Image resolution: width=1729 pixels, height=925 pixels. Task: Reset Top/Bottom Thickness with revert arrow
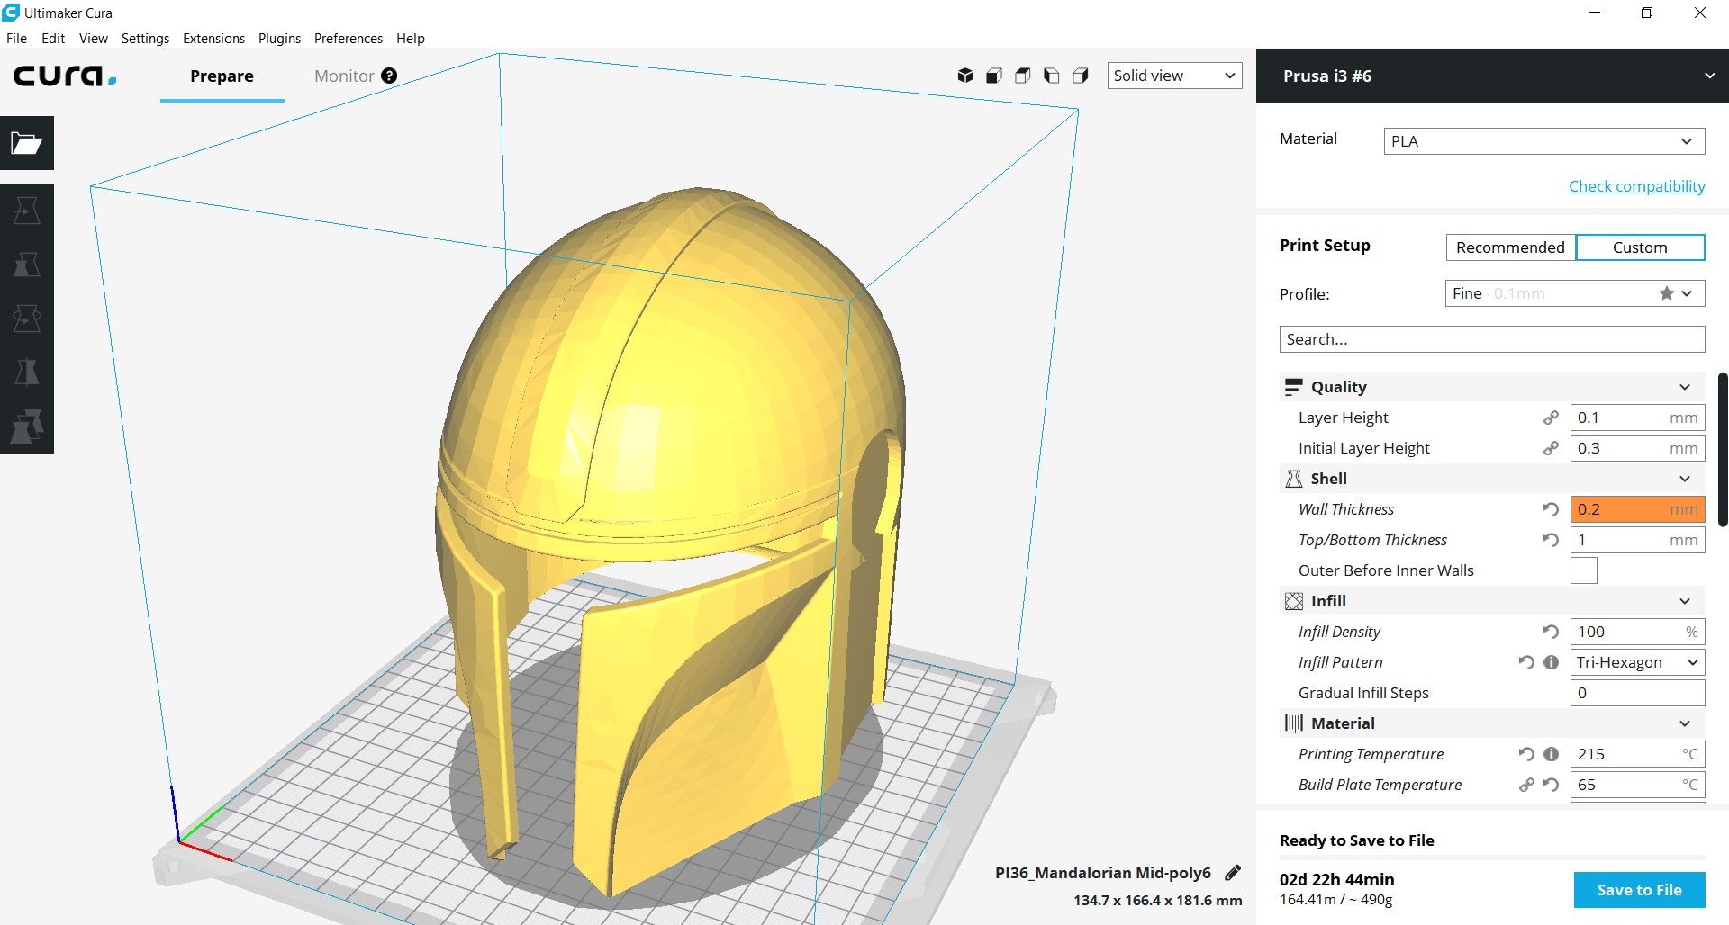pos(1551,540)
